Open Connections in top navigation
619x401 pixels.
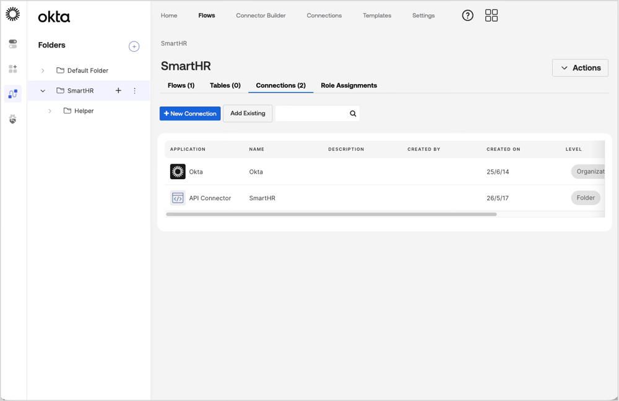coord(324,15)
